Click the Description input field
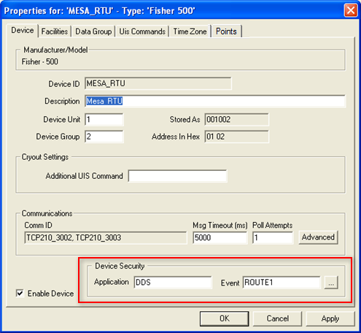Screen dimensions: 361x333 coord(215,101)
